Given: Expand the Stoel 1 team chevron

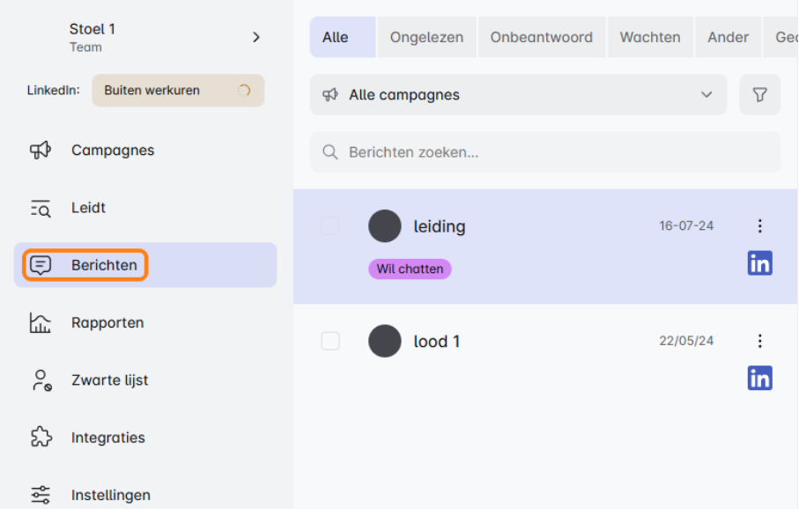Looking at the screenshot, I should click(x=256, y=37).
